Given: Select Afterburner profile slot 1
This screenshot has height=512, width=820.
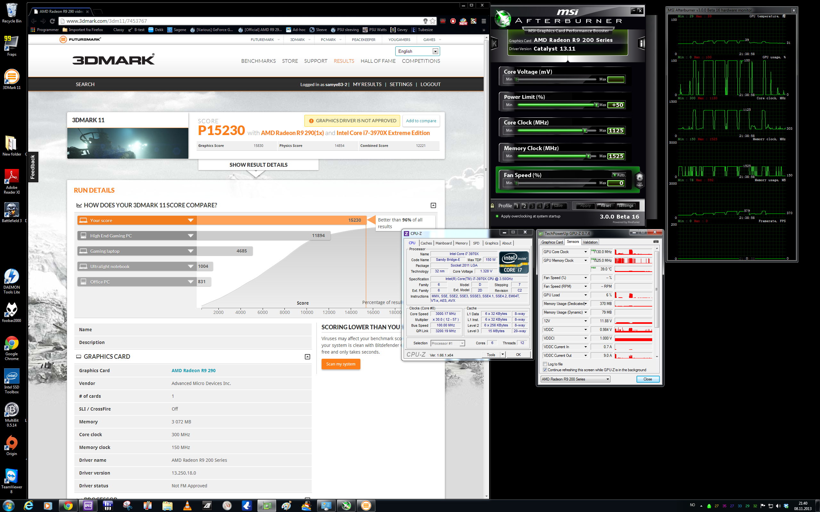Looking at the screenshot, I should tap(517, 205).
